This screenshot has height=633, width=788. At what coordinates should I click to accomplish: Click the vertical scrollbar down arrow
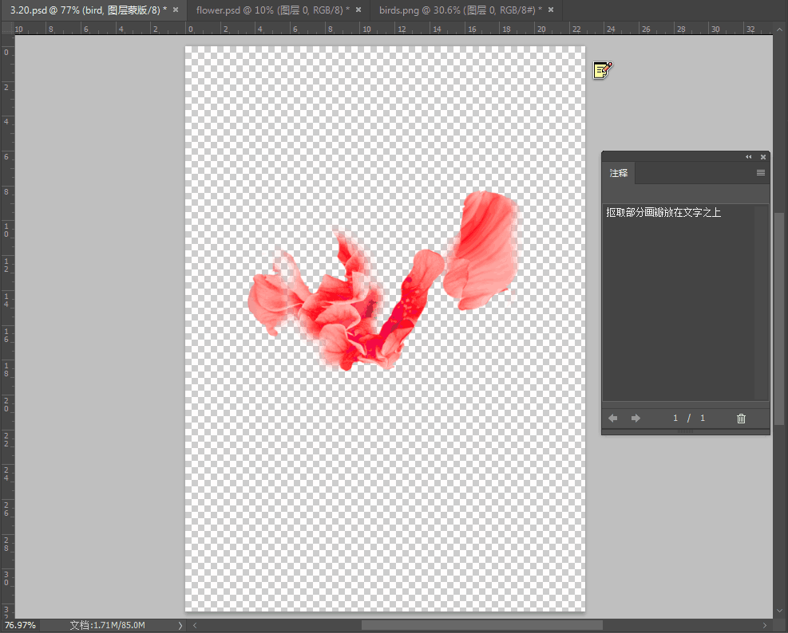779,610
